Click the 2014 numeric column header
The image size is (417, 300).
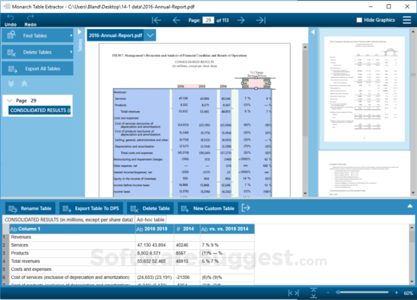tap(187, 229)
